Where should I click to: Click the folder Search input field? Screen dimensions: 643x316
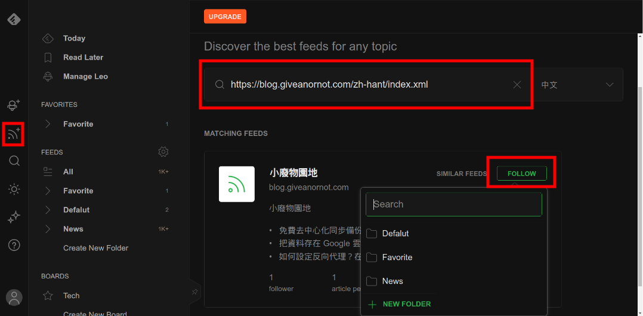tap(453, 204)
